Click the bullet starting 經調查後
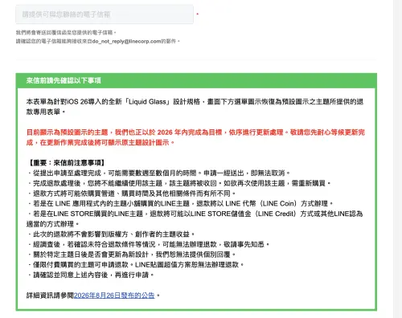The height and width of the screenshot is (318, 402). (148, 244)
